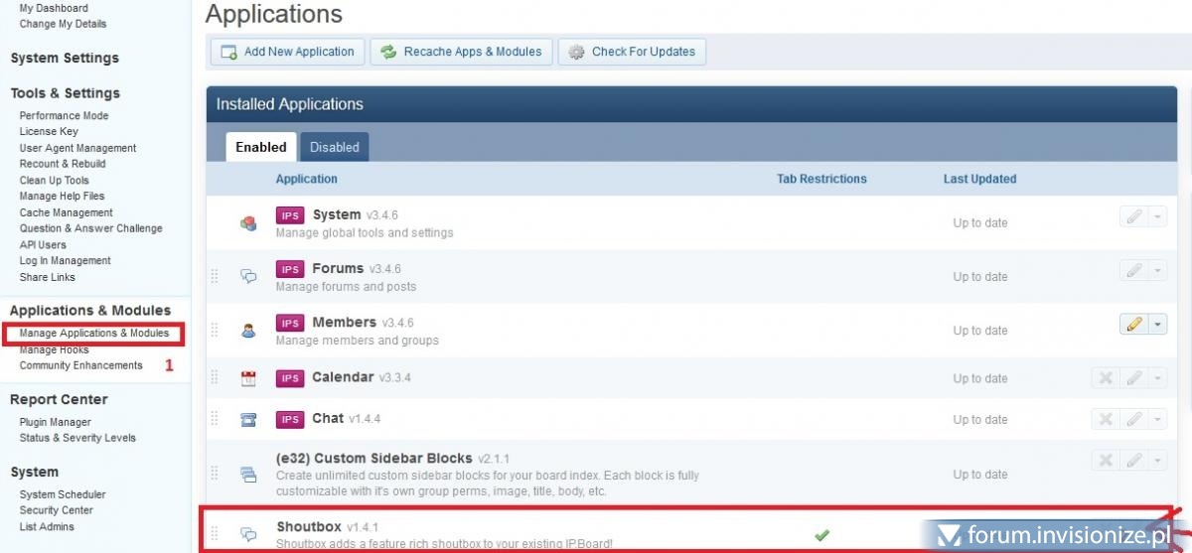Click the System application cube icon
The image size is (1192, 553).
point(248,223)
